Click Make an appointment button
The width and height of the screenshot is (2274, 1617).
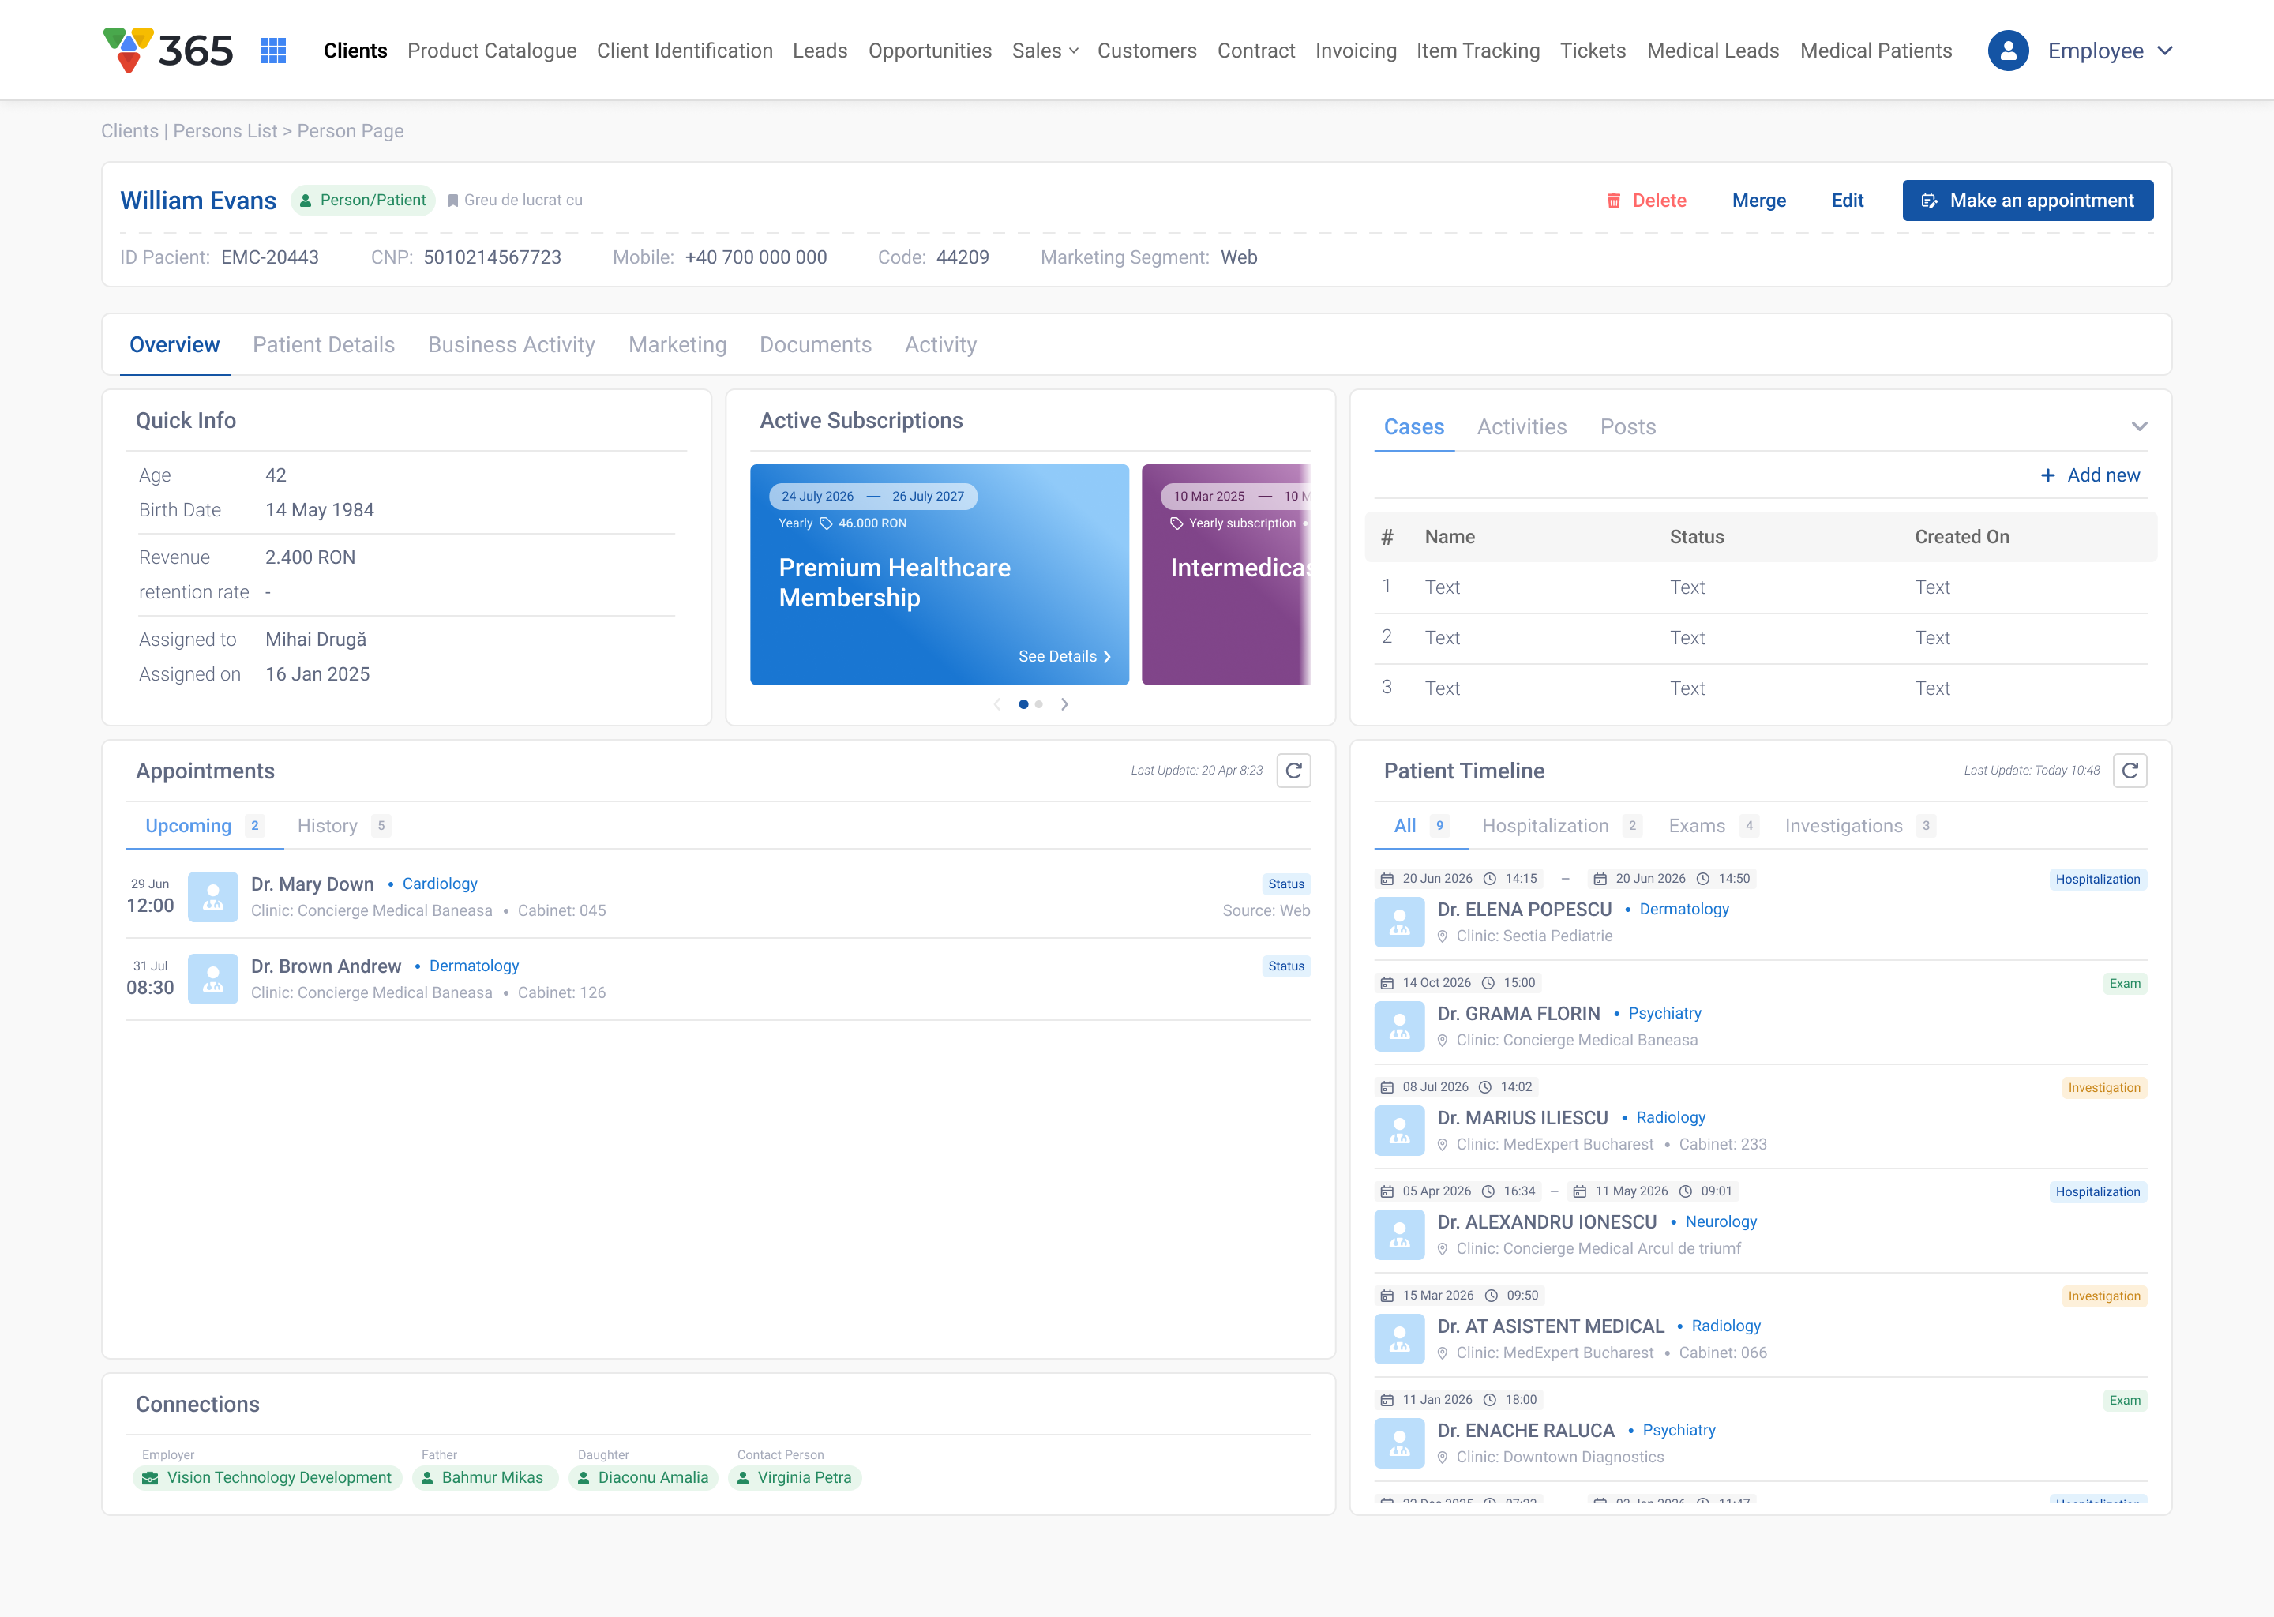(2027, 201)
